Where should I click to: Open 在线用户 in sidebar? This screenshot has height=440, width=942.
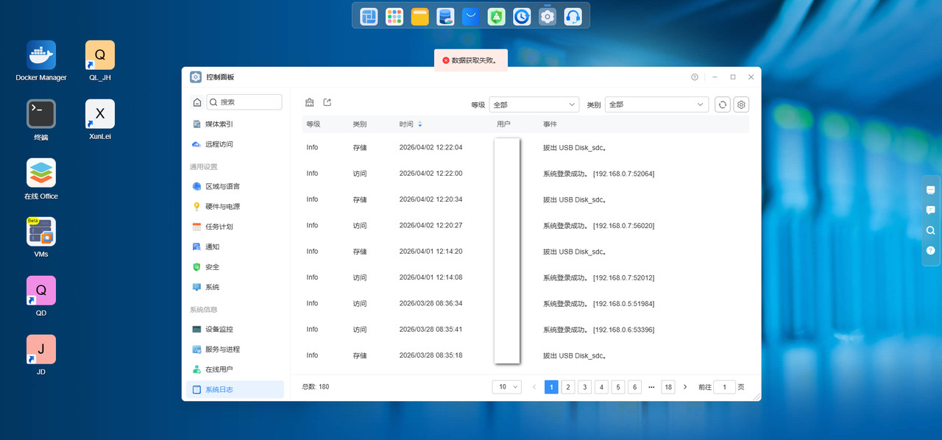235,369
